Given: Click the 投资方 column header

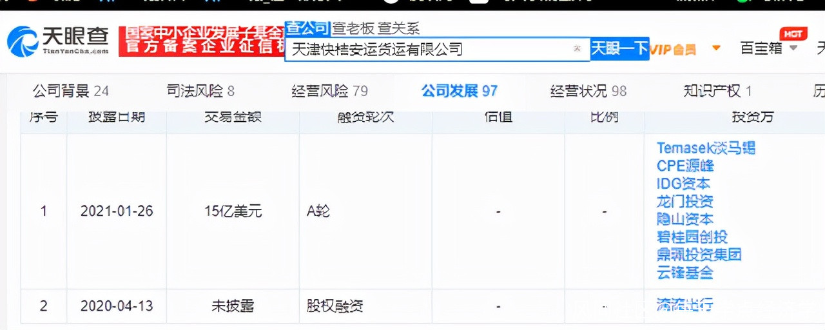Looking at the screenshot, I should tap(752, 118).
